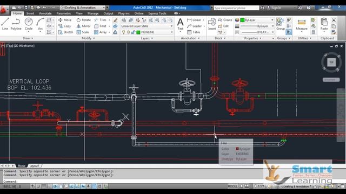Click the Print icon in quick access toolbar

[x=38, y=8]
